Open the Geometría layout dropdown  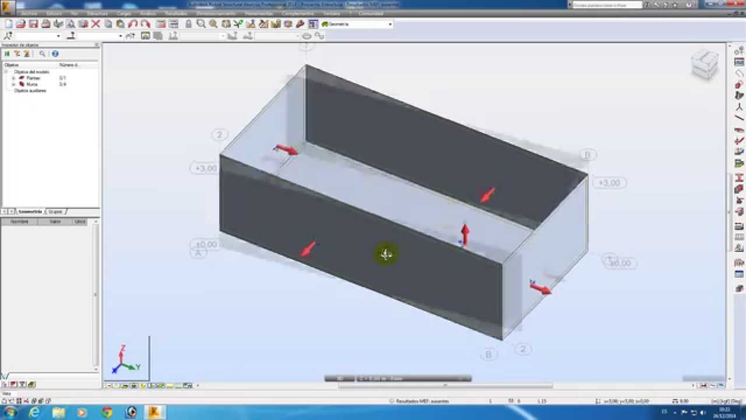(x=390, y=24)
